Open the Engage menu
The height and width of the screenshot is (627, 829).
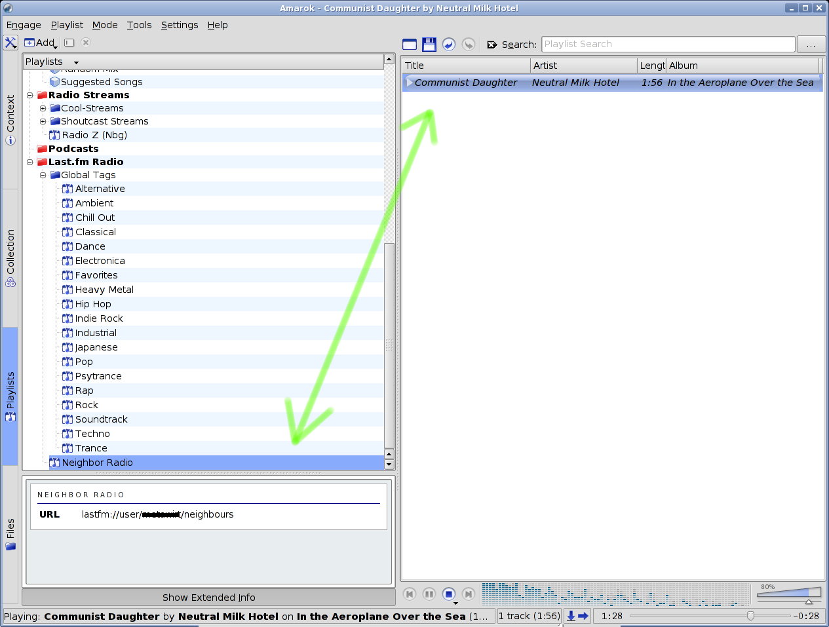click(x=24, y=25)
